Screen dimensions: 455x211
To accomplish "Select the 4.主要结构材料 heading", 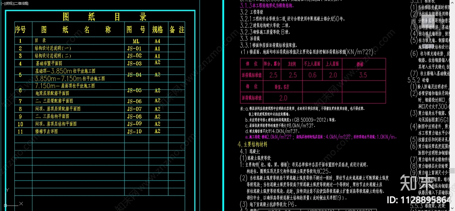I will coord(253,144).
